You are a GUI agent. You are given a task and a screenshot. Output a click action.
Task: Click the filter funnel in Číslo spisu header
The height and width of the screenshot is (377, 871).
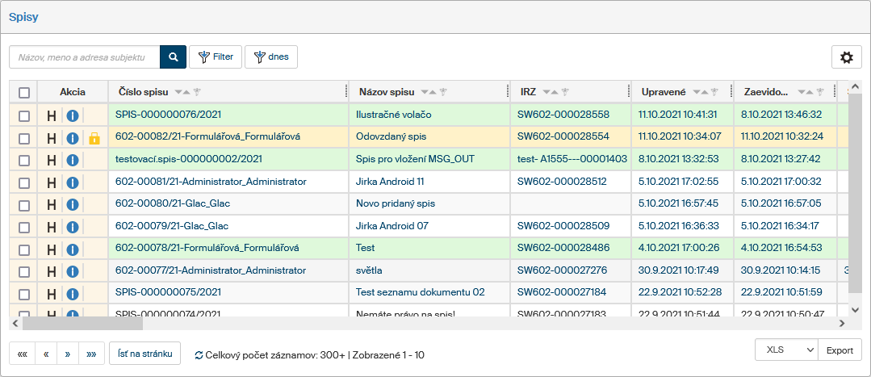[197, 93]
